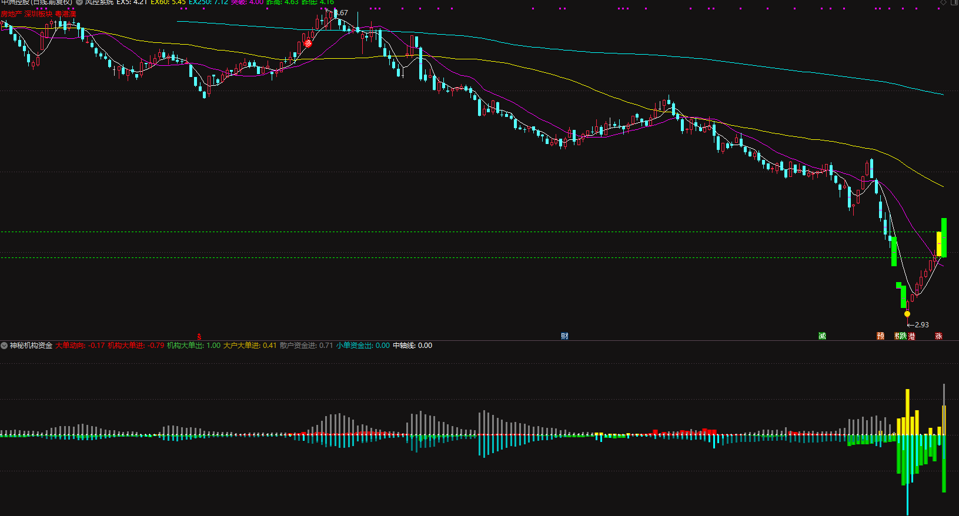Viewport: 959px width, 516px height.
Task: Click the red 港 event marker
Action: 911,336
